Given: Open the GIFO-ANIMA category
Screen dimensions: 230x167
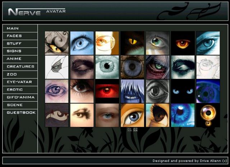Looking at the screenshot, I should [20, 97].
